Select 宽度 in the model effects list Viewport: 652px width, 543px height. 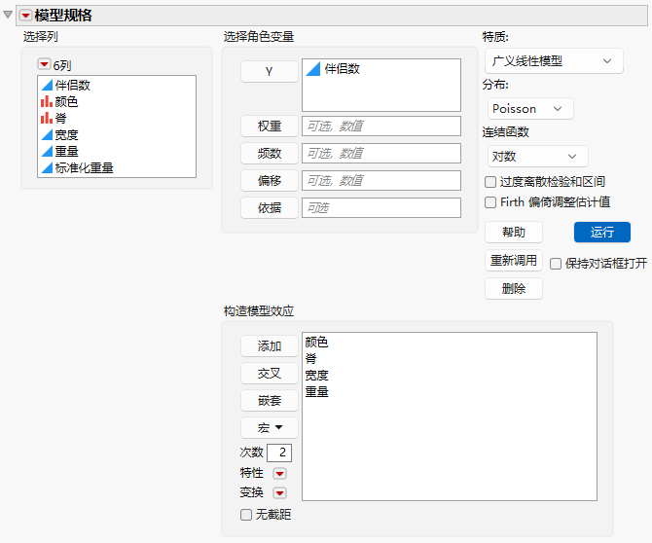[316, 375]
